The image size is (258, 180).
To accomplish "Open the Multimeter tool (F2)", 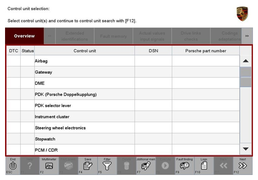I will [49, 166].
